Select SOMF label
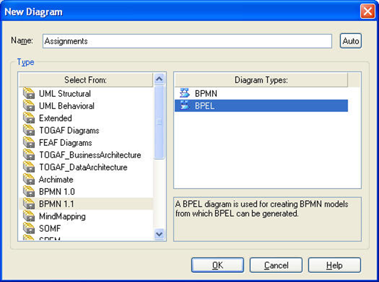Screen dimensions: 379x282 tap(50, 229)
